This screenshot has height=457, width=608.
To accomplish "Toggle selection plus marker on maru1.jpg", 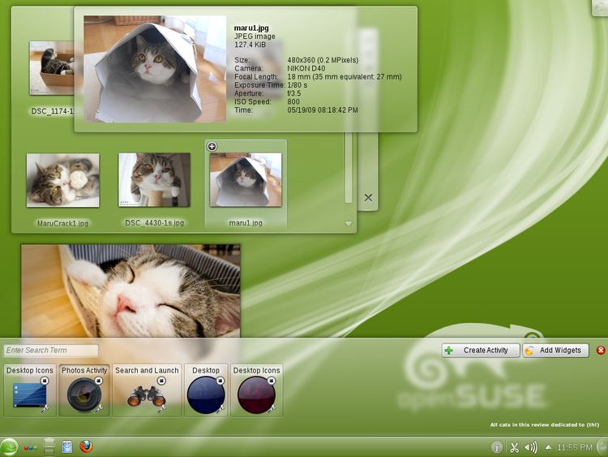I will (212, 147).
